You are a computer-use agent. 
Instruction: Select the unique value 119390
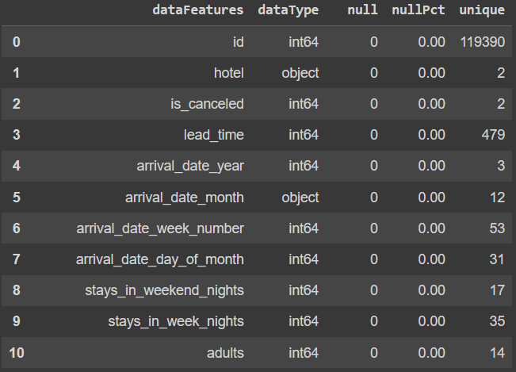point(483,42)
